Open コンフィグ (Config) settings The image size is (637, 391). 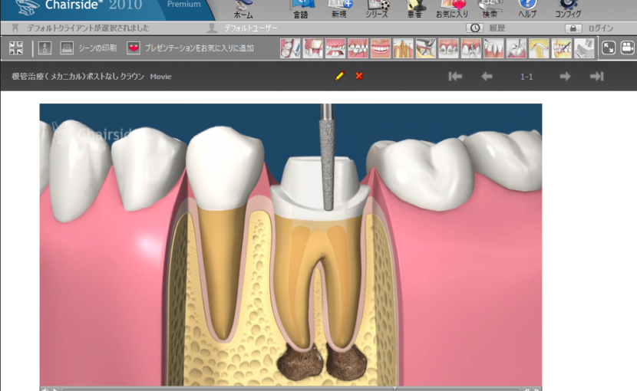pos(568,8)
